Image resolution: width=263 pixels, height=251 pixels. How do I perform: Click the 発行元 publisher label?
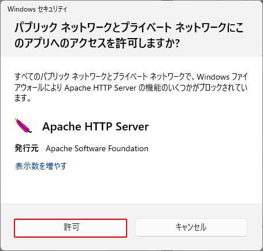pos(27,148)
